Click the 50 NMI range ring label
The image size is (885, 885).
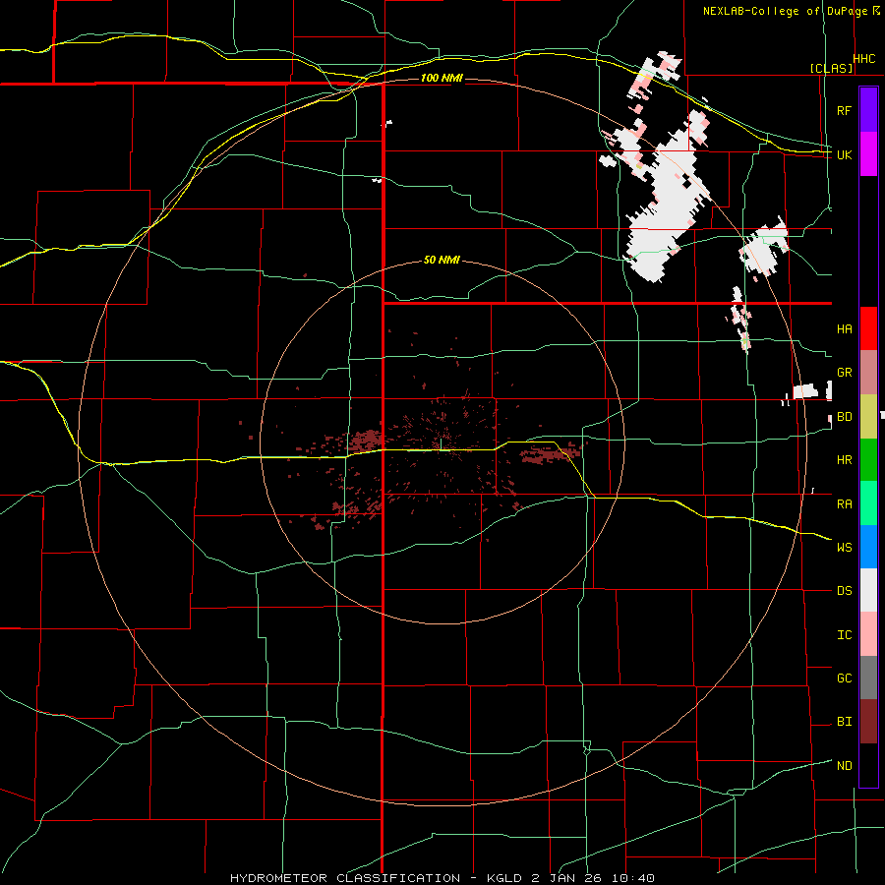(x=442, y=260)
